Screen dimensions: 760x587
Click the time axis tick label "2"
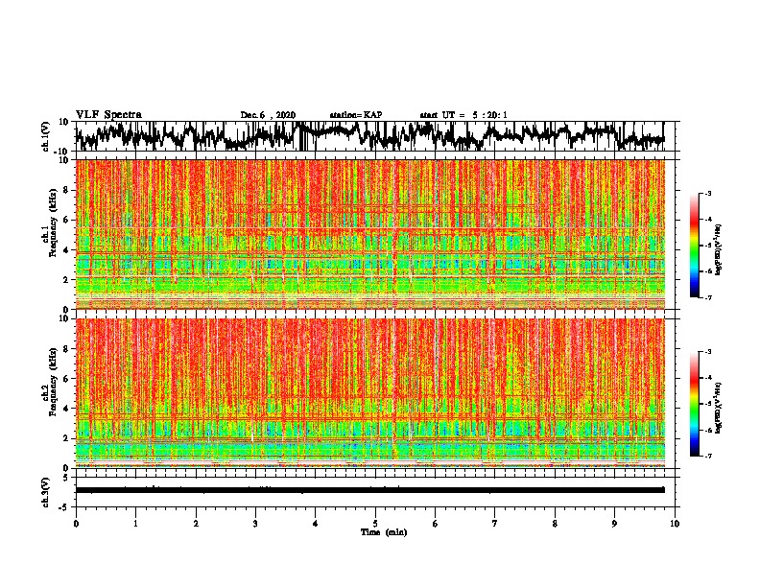[196, 524]
